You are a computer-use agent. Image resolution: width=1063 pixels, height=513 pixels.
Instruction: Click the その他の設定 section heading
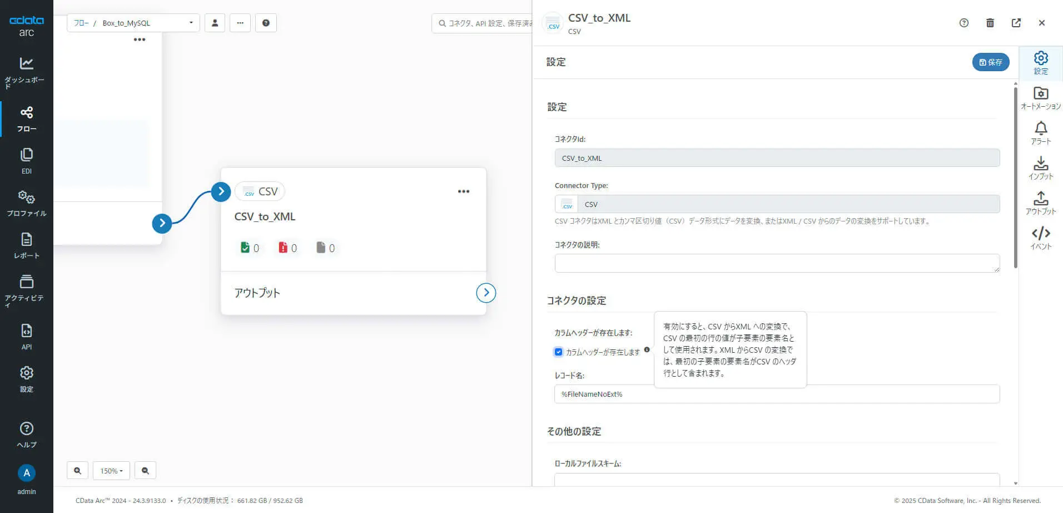(574, 431)
